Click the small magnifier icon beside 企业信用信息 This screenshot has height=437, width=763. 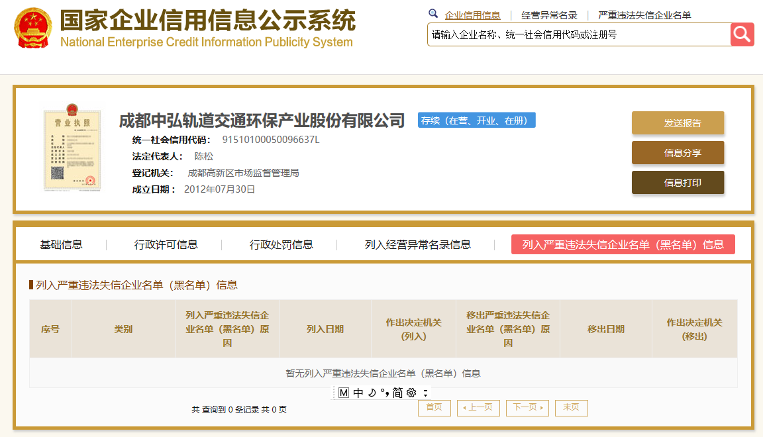point(433,14)
